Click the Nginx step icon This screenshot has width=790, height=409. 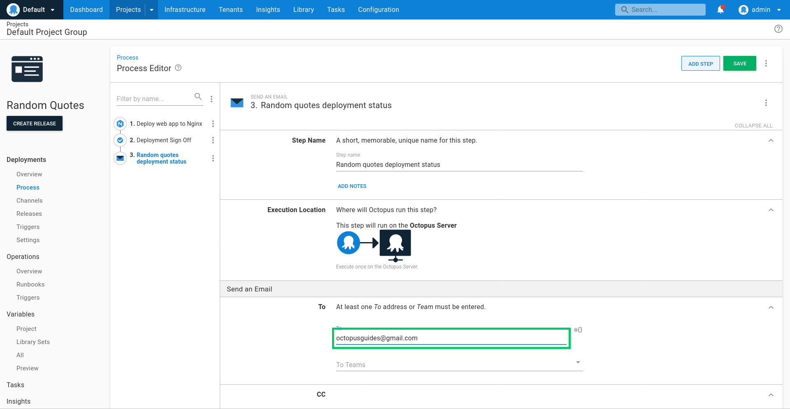tap(120, 124)
